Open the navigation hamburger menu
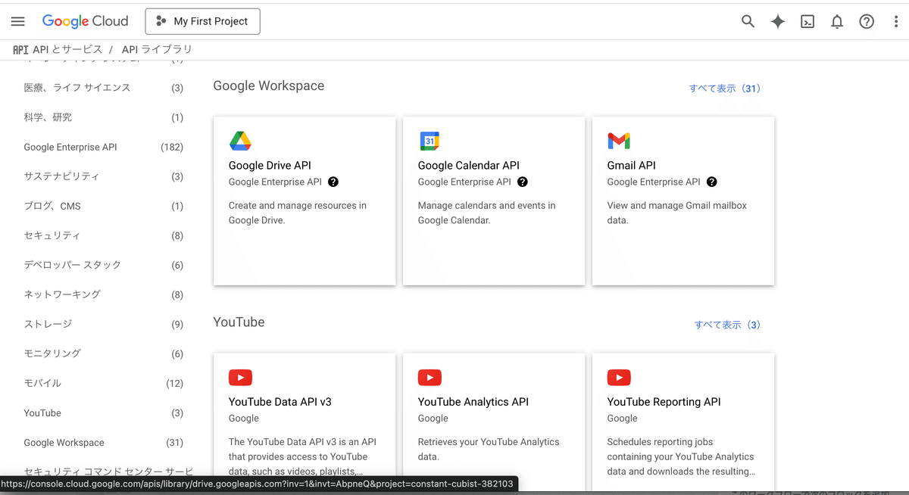 [17, 21]
